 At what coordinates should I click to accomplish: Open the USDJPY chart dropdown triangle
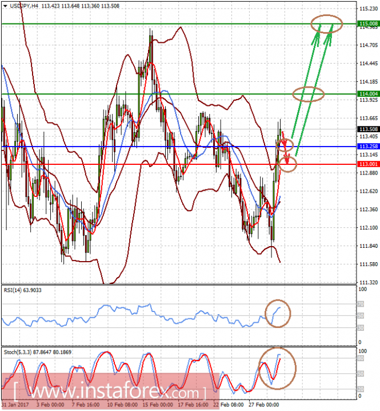(5, 6)
